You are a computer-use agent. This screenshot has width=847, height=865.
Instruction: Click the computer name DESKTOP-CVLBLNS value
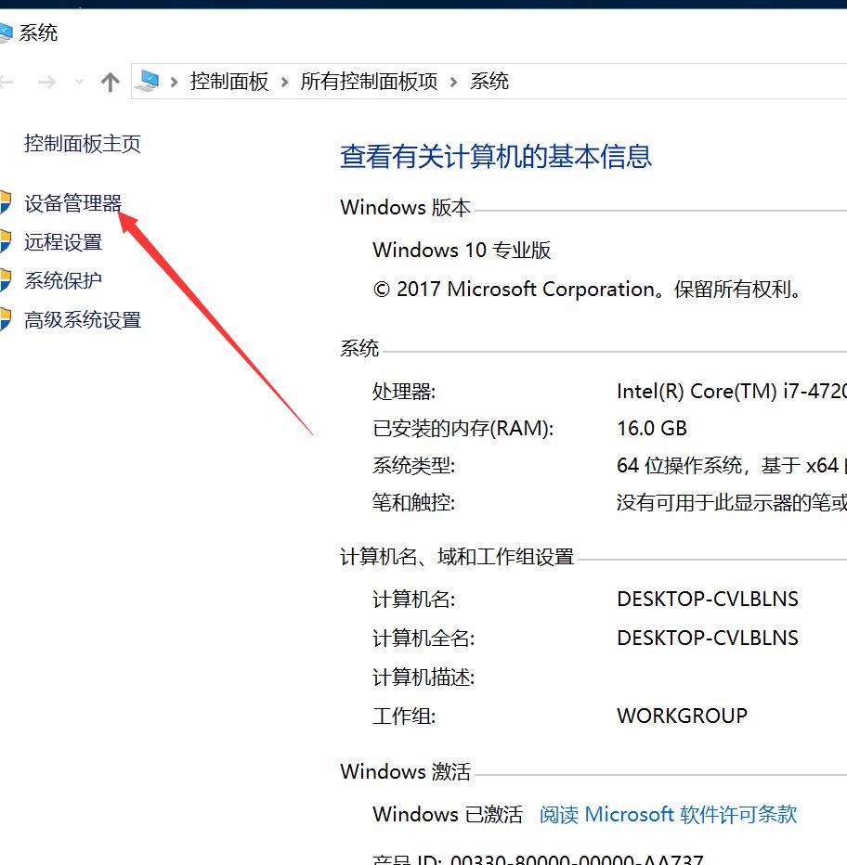(x=708, y=599)
